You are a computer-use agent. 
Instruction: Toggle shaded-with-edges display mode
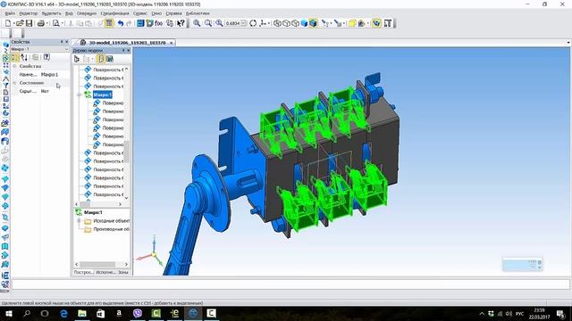pos(313,23)
